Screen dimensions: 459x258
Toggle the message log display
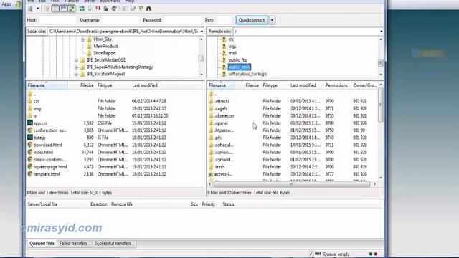[x=47, y=9]
